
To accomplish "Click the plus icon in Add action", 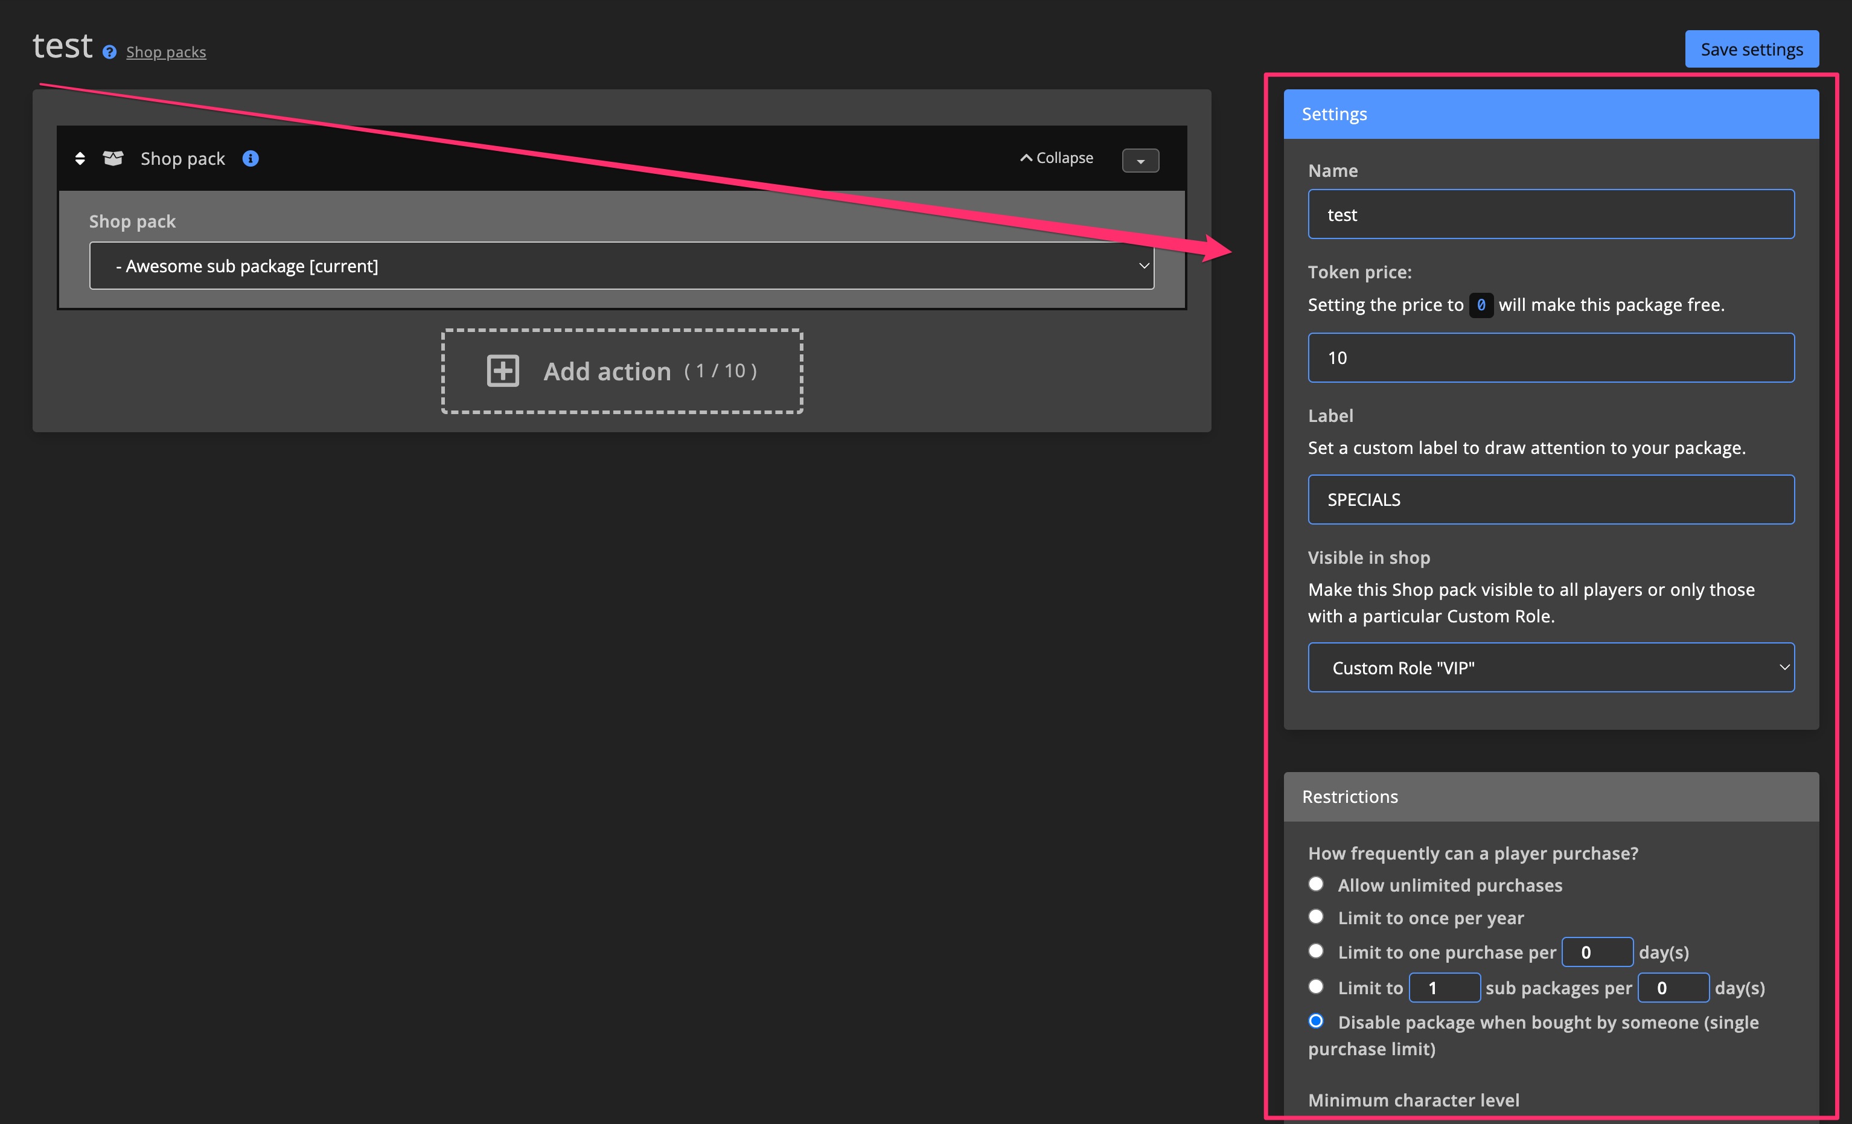I will pyautogui.click(x=503, y=371).
